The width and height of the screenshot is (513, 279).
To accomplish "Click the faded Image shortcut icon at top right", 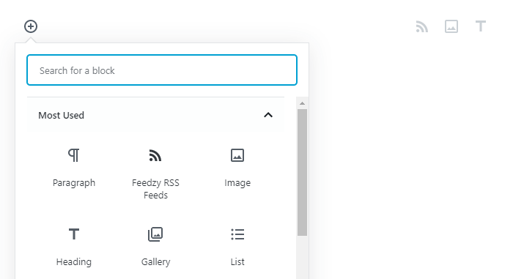I will [x=451, y=26].
